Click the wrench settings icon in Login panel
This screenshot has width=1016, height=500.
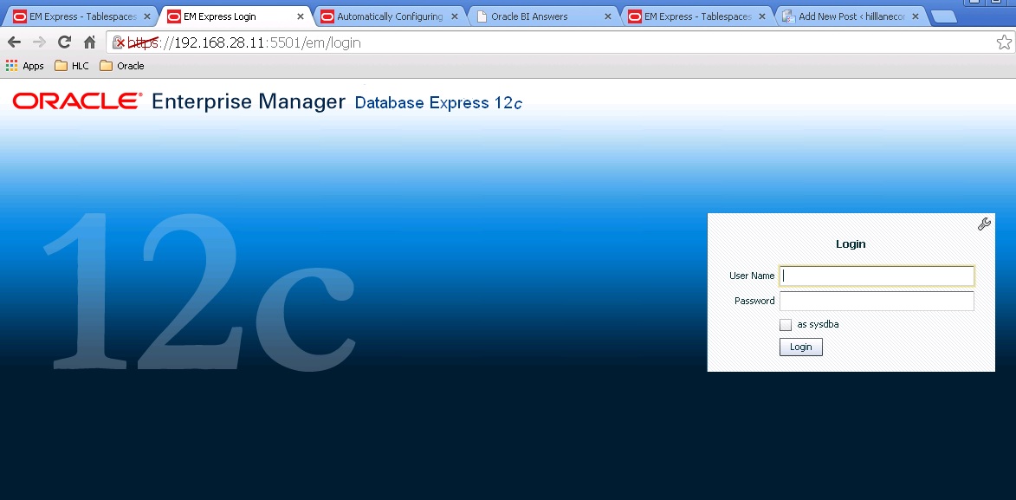[x=984, y=224]
